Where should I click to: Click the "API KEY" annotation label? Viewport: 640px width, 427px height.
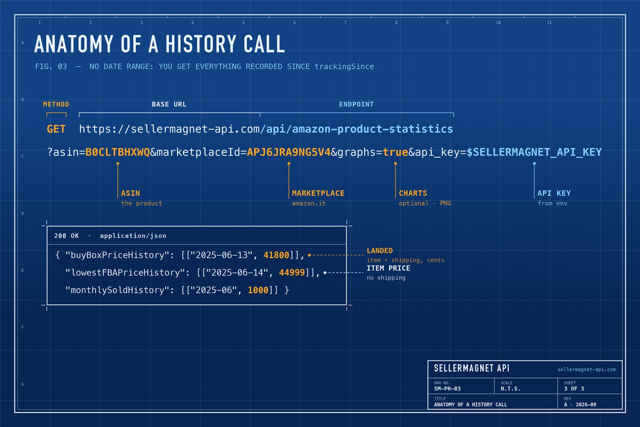554,193
